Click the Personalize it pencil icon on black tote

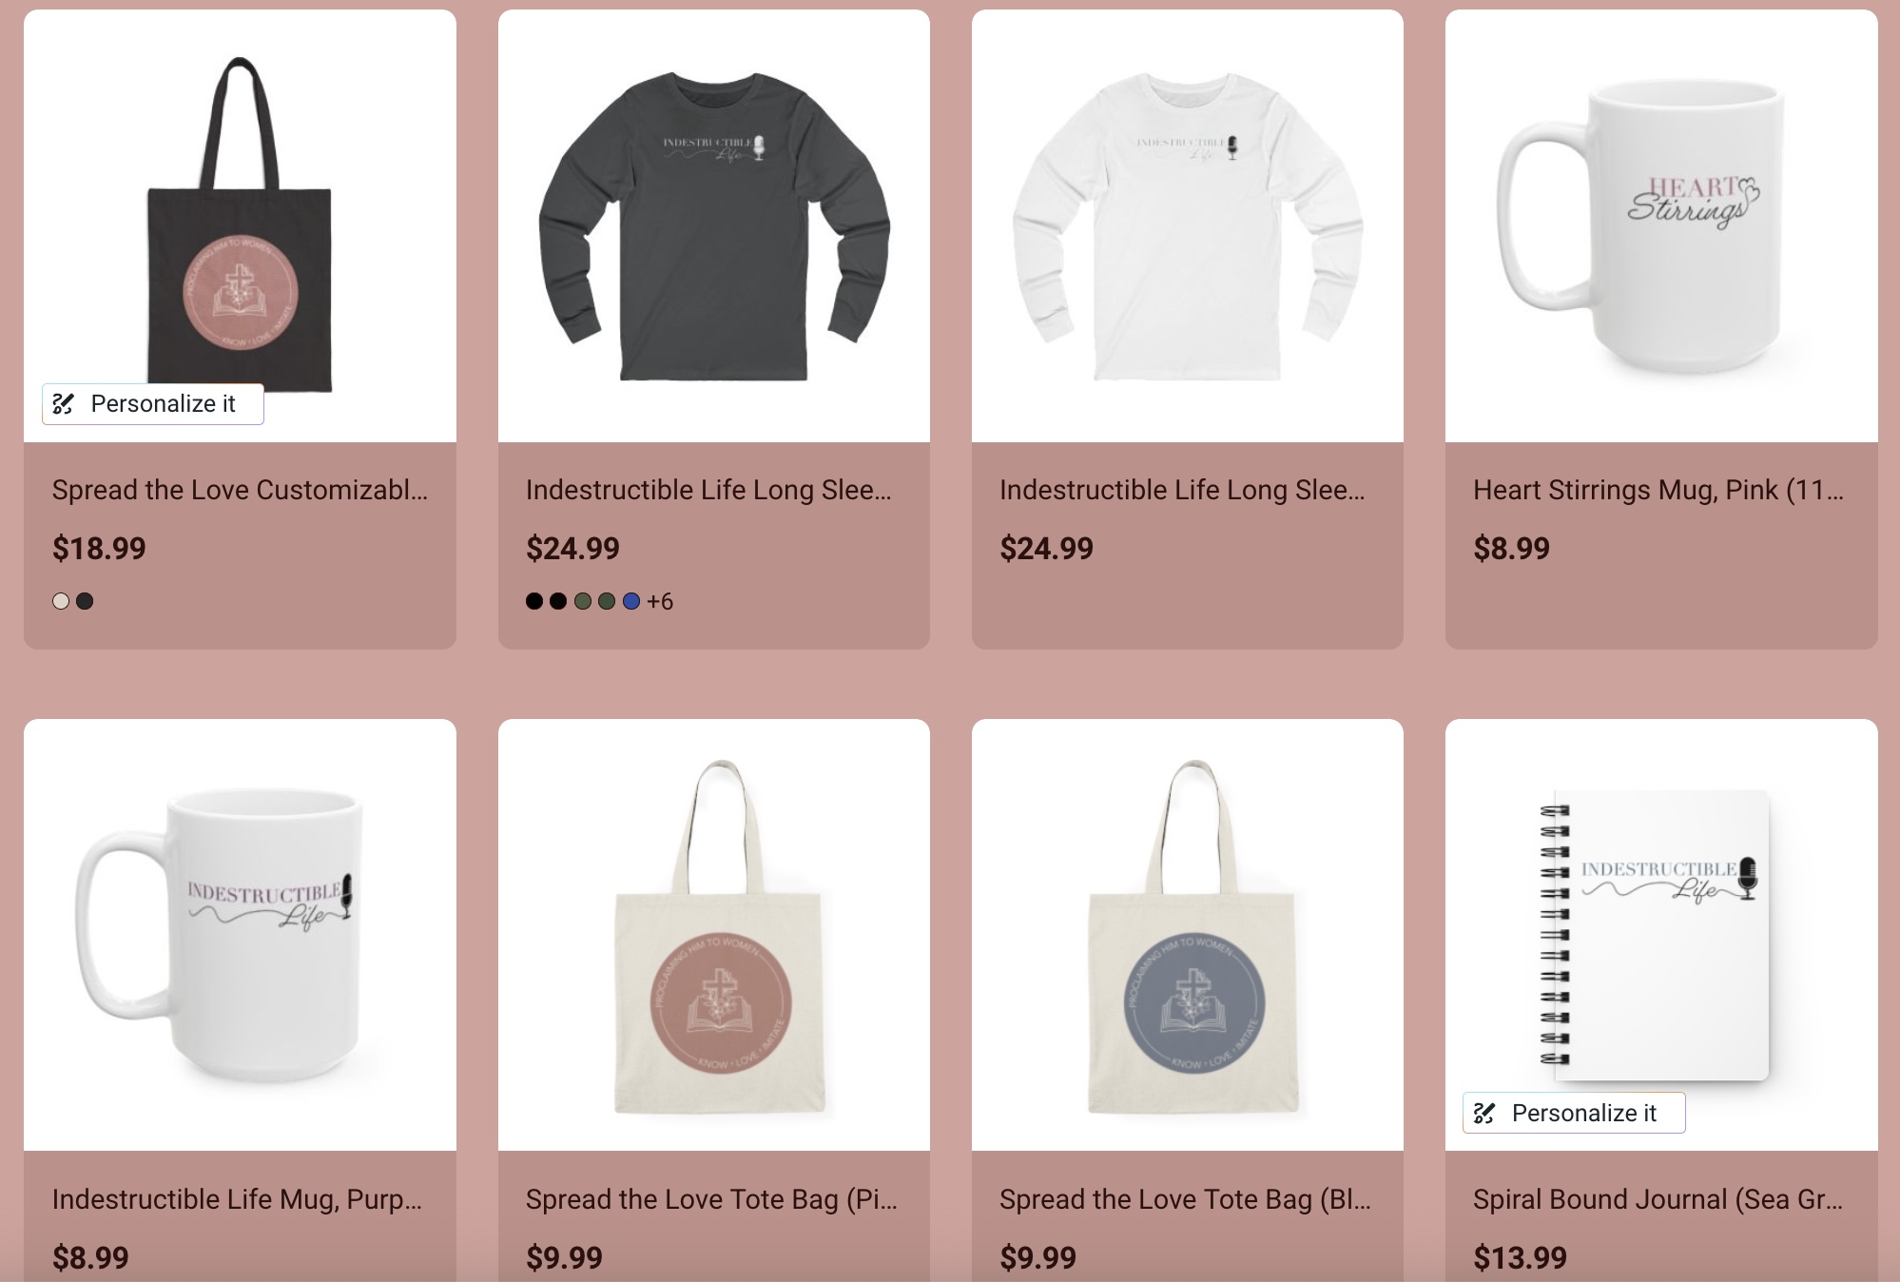[x=63, y=404]
